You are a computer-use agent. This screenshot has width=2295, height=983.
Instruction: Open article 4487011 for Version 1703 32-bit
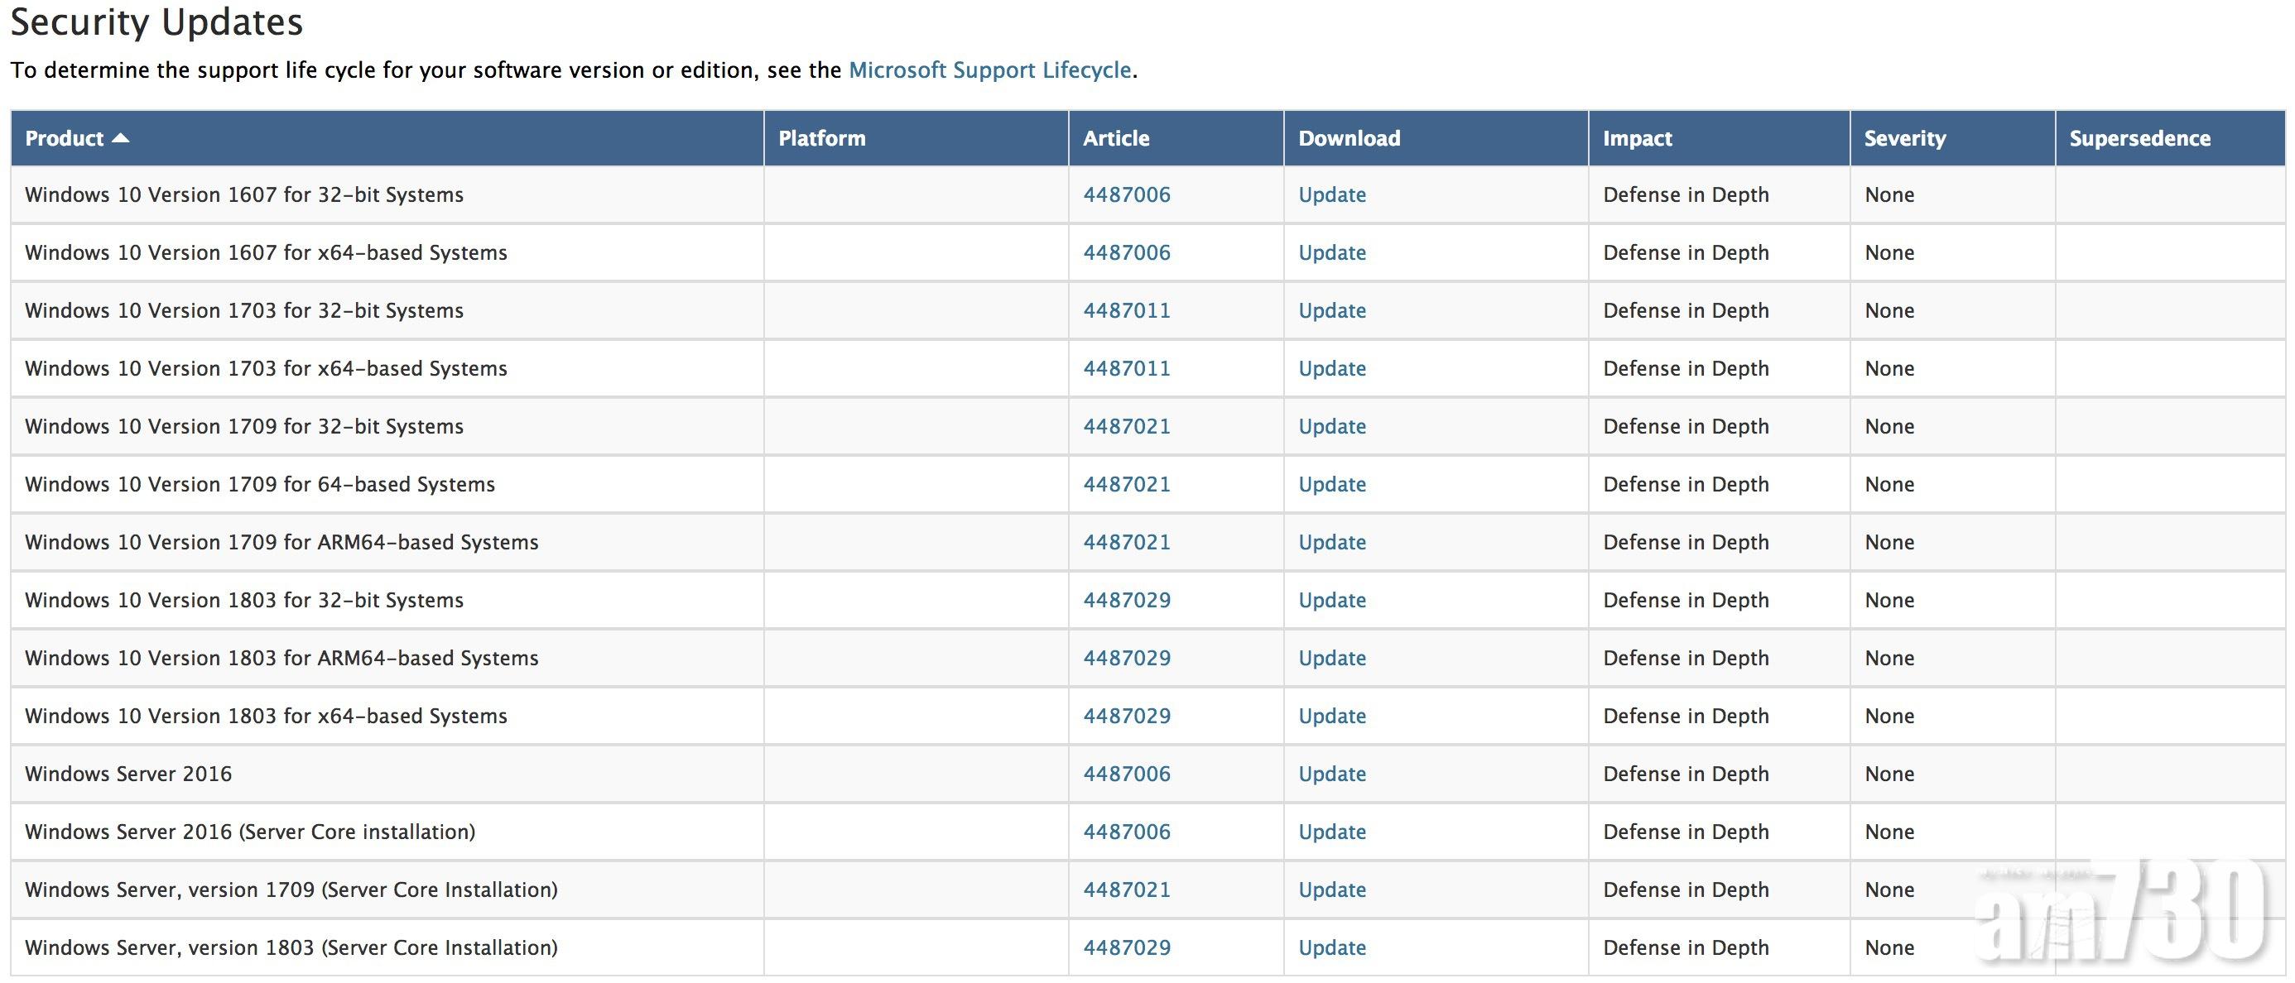pos(1126,311)
